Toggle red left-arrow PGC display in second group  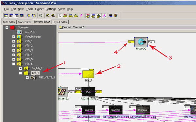tap(88, 16)
